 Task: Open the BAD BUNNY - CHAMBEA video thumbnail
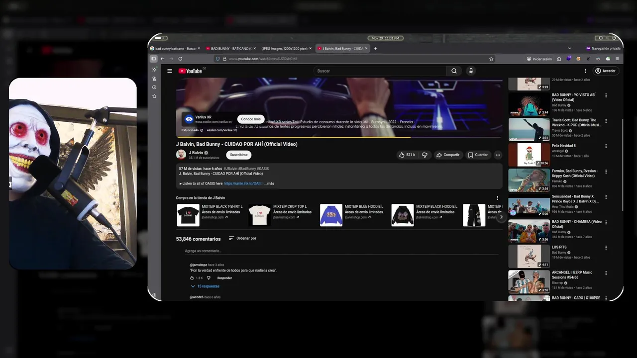[529, 231]
